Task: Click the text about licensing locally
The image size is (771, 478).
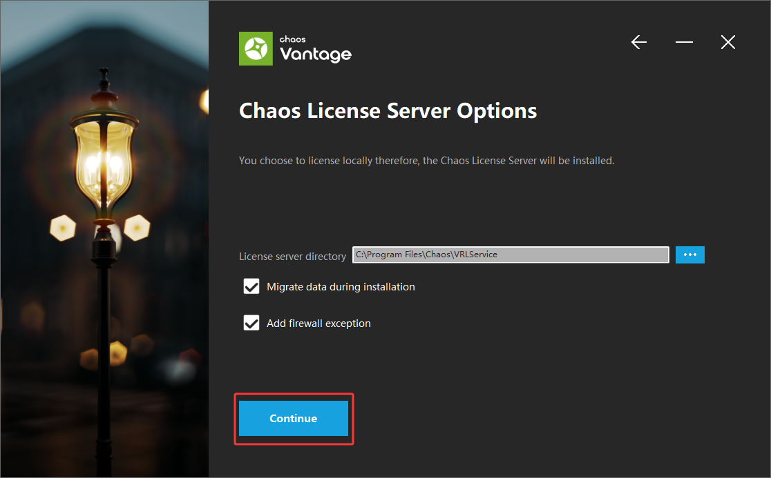Action: (426, 161)
